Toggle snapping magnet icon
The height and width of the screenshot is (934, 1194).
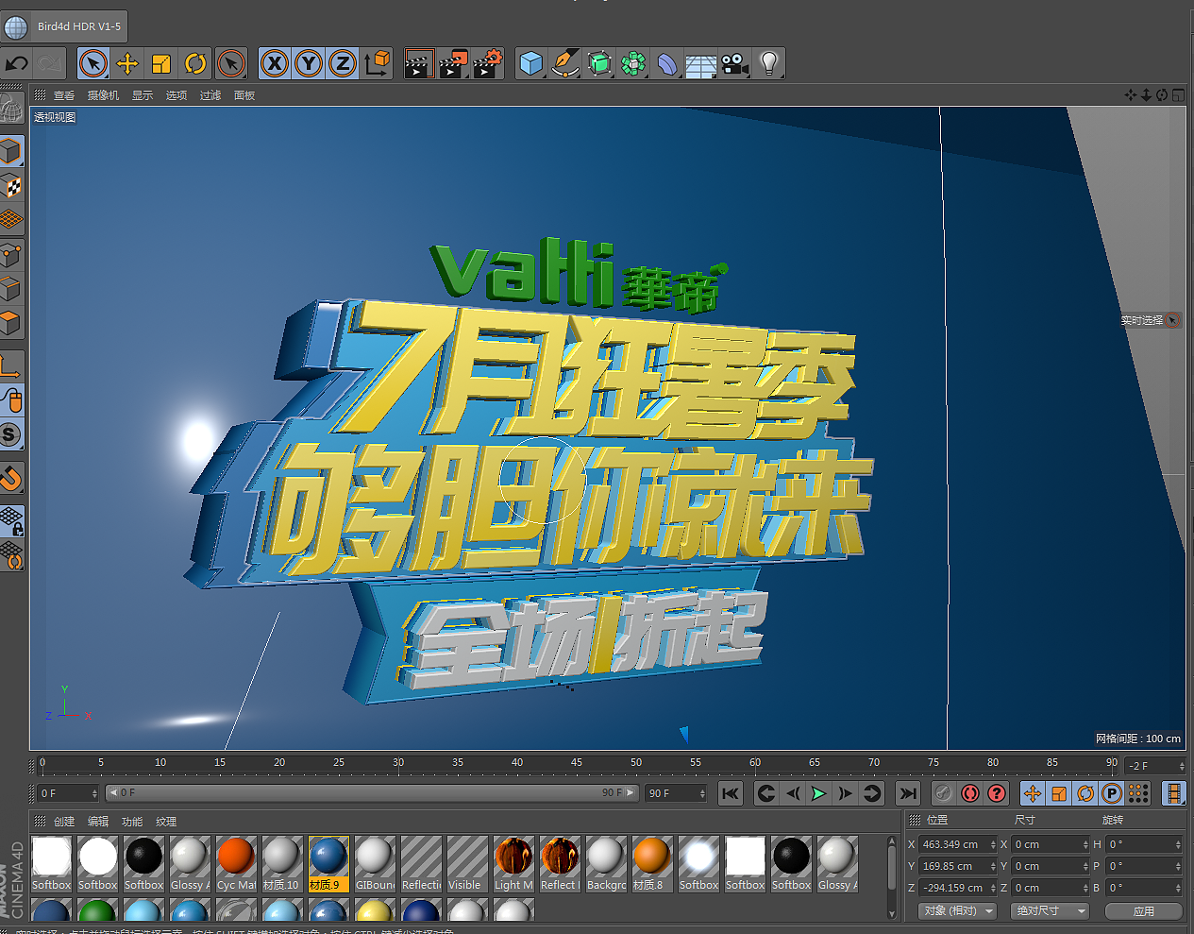11,479
